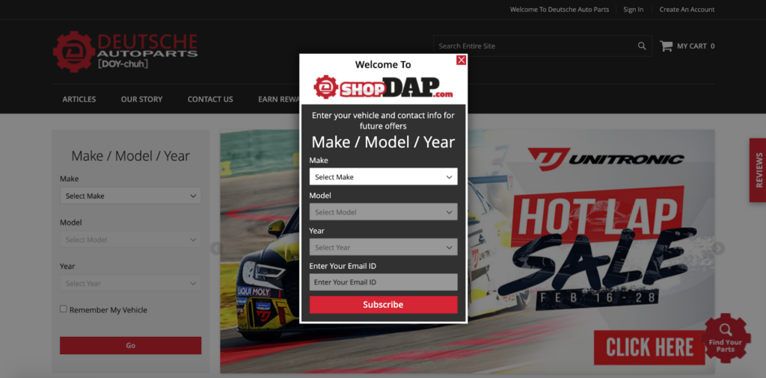The image size is (766, 378).
Task: Expand sidebar Select Make dropdown
Action: [x=130, y=196]
